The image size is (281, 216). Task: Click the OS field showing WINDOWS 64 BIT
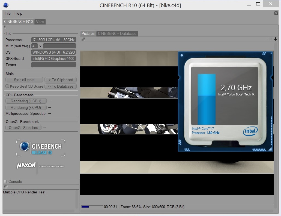click(53, 52)
